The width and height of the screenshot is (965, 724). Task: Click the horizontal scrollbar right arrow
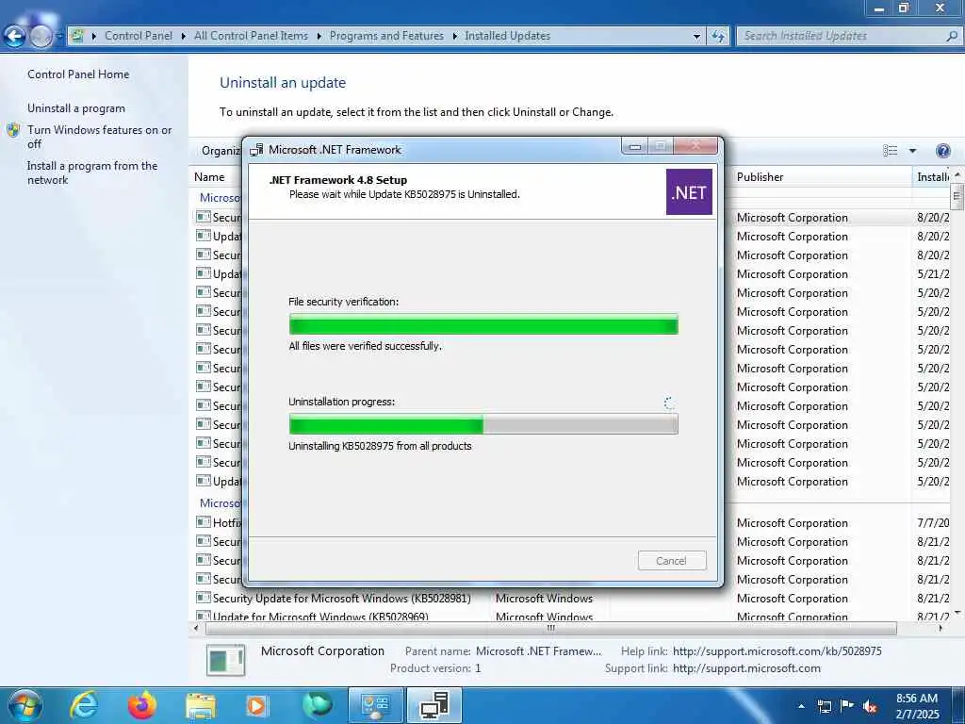940,629
